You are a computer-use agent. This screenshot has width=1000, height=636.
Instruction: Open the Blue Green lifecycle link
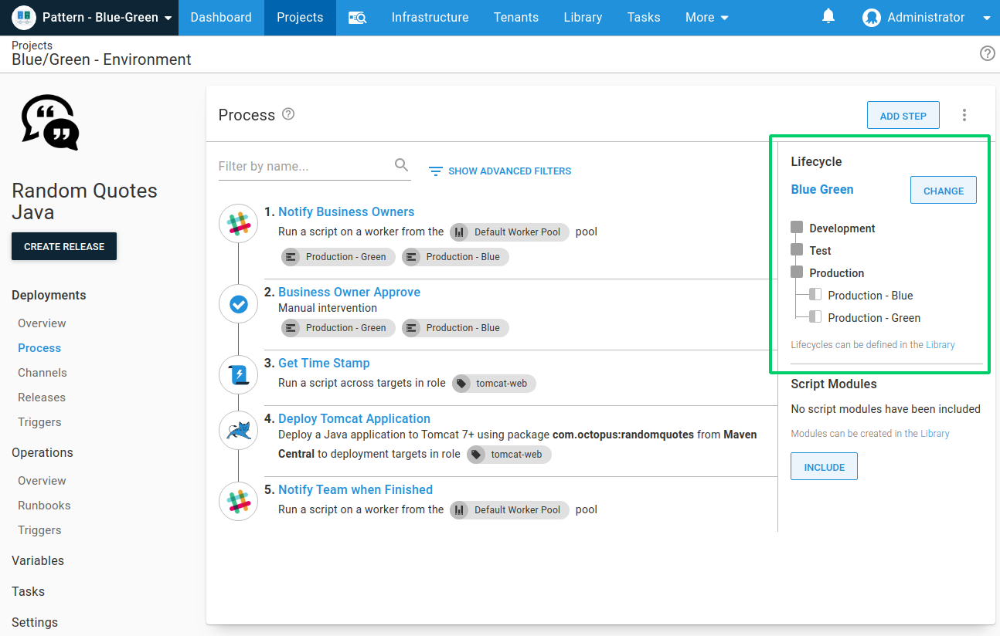(x=822, y=189)
